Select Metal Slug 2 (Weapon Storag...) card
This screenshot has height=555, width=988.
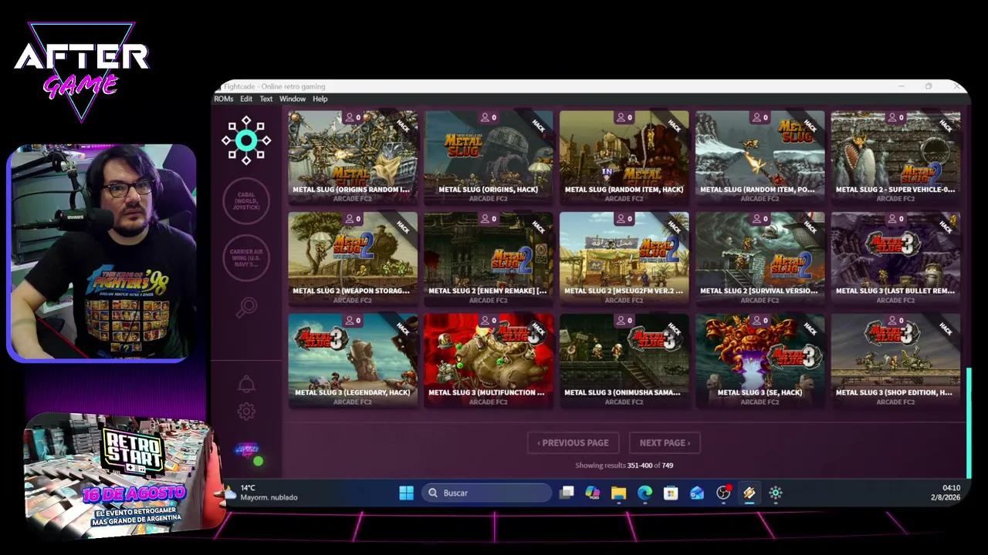click(353, 260)
